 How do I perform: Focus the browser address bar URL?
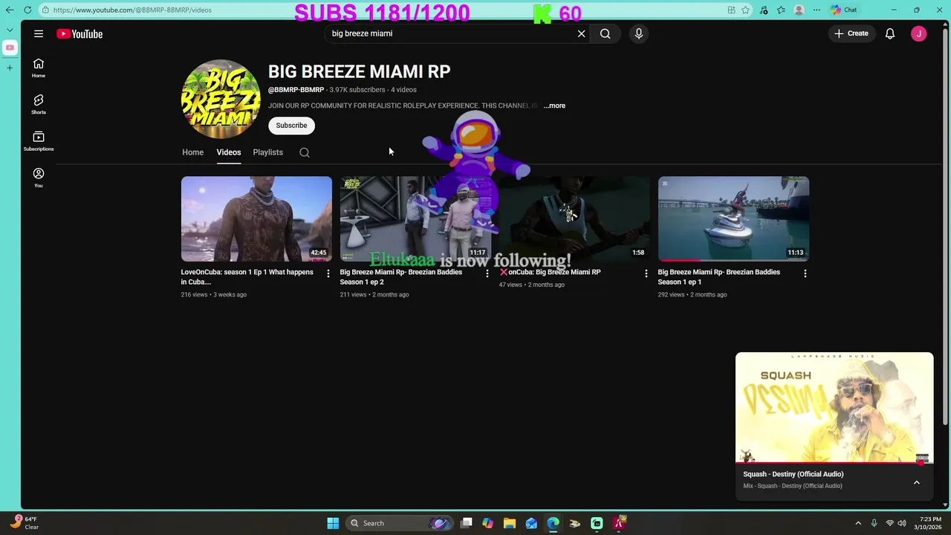[132, 10]
